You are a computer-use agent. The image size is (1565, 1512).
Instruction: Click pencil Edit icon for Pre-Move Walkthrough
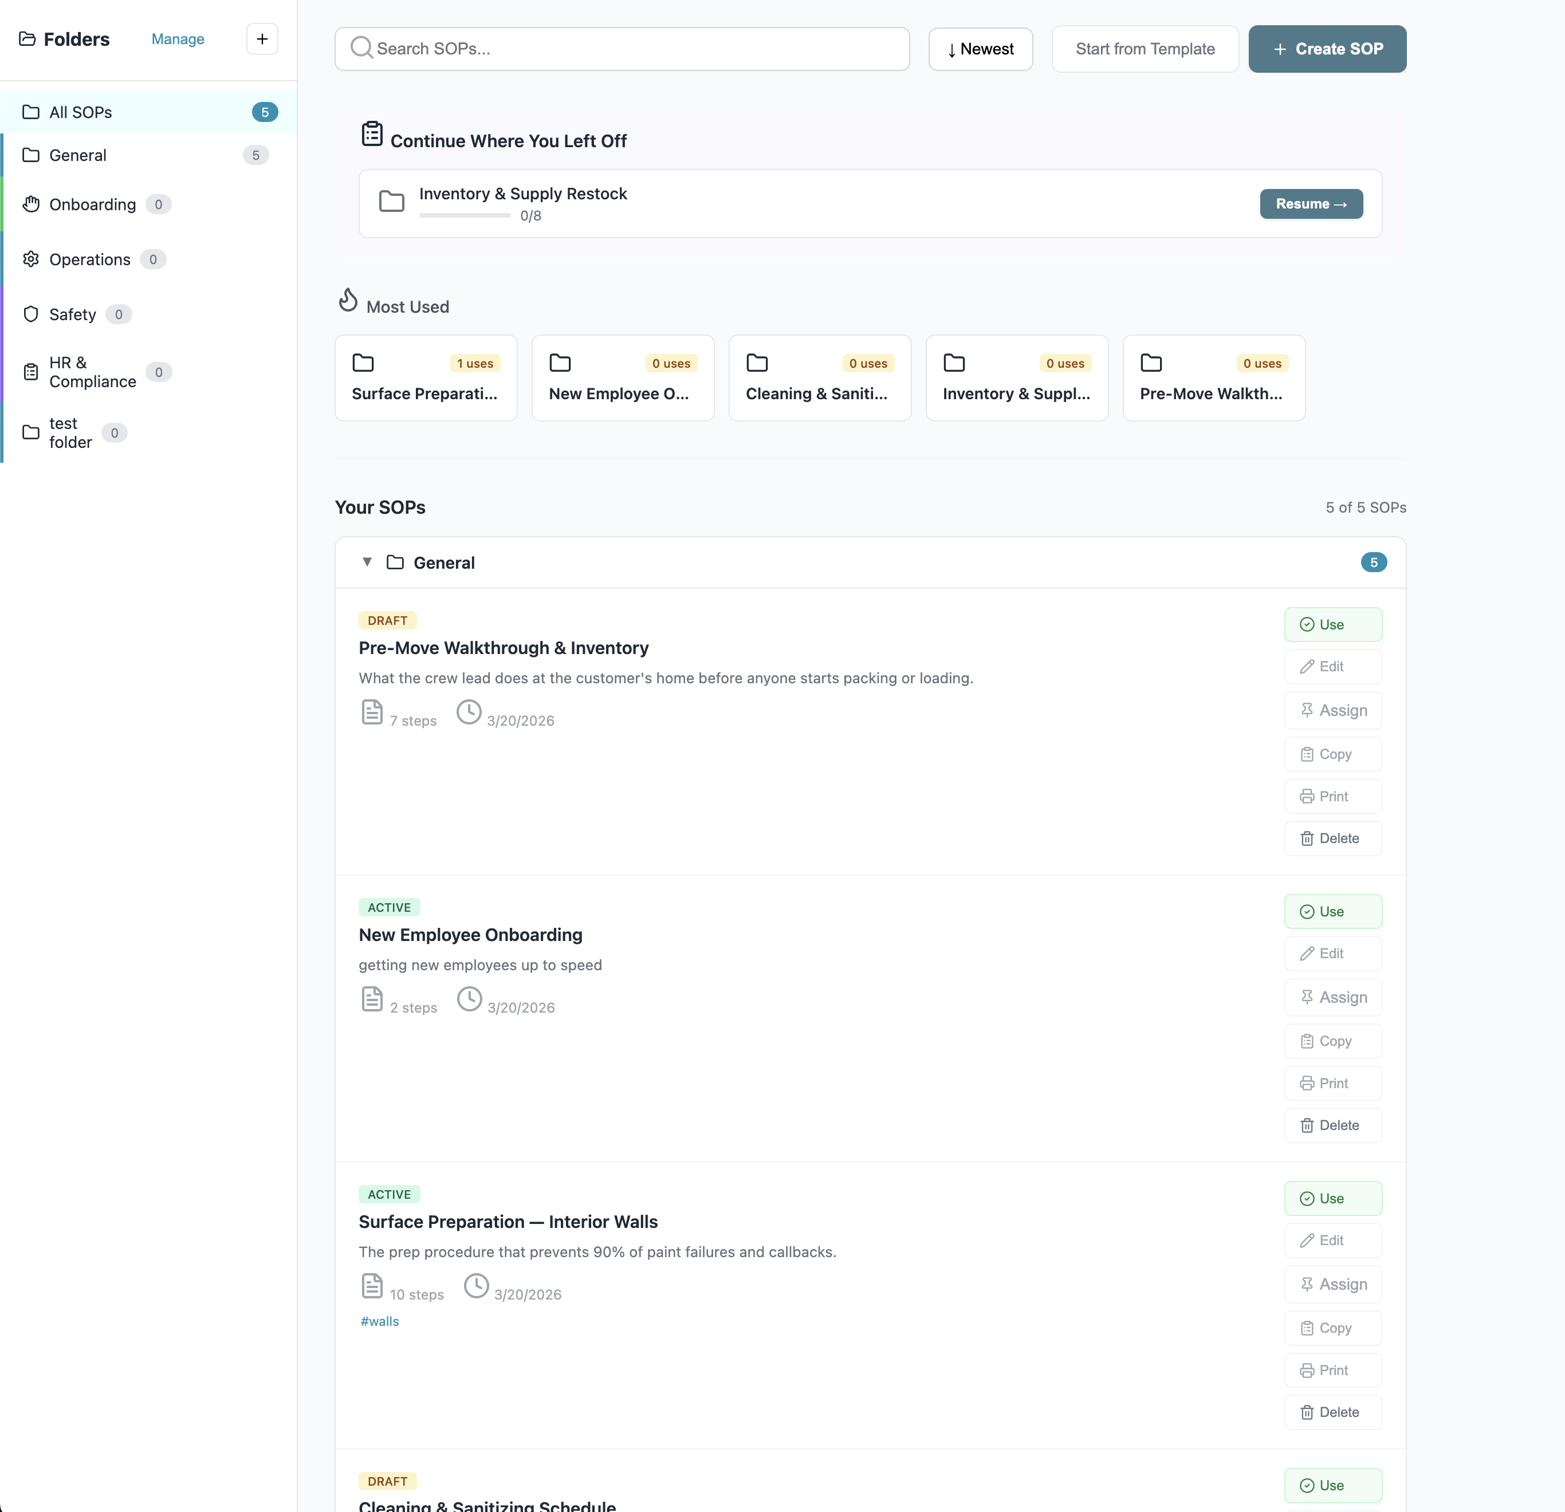(x=1307, y=667)
